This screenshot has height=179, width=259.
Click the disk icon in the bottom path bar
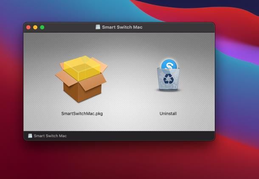tap(30, 136)
